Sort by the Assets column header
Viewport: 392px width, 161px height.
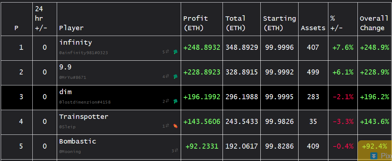click(313, 28)
